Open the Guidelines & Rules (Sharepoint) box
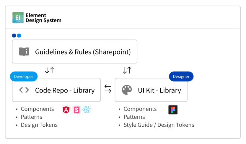 pos(75,52)
